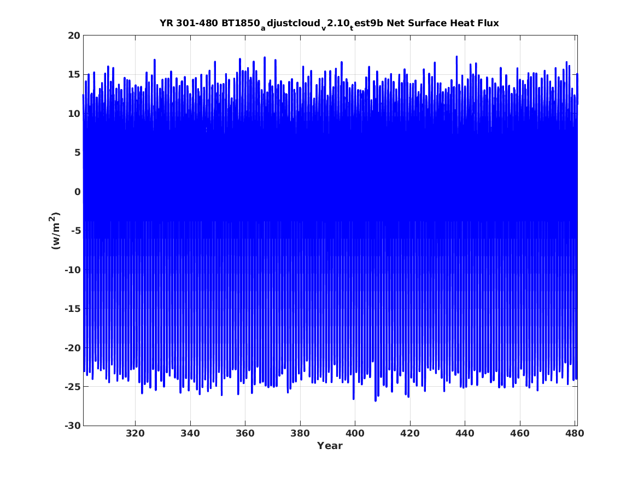638x478 pixels.
Task: Click y-axis tick label 10
Action: point(74,114)
